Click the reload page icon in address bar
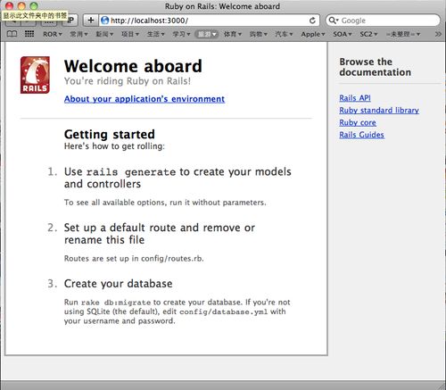The height and width of the screenshot is (390, 446). 312,21
